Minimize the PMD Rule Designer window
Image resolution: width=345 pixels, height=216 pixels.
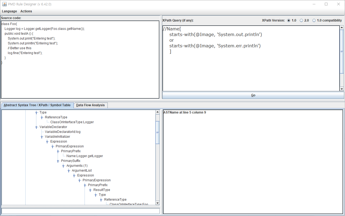[x=314, y=4]
